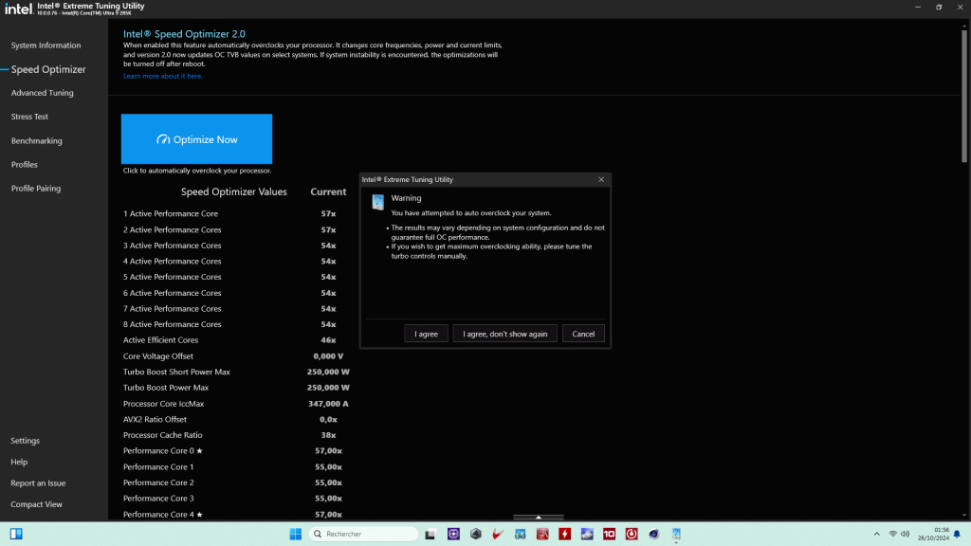971x546 pixels.
Task: Click the Optimize Now button
Action: [x=196, y=138]
